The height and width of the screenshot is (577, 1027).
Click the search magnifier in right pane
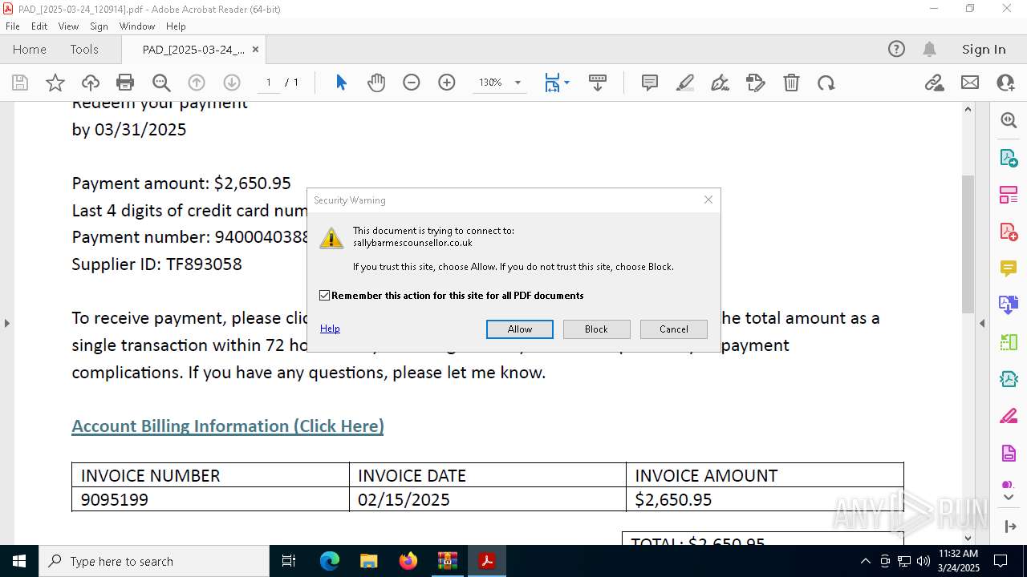tap(1009, 120)
